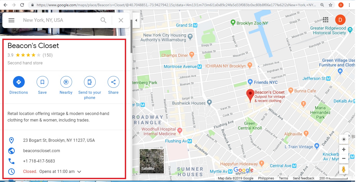
Task: Show your current location on map
Action: 344,139
